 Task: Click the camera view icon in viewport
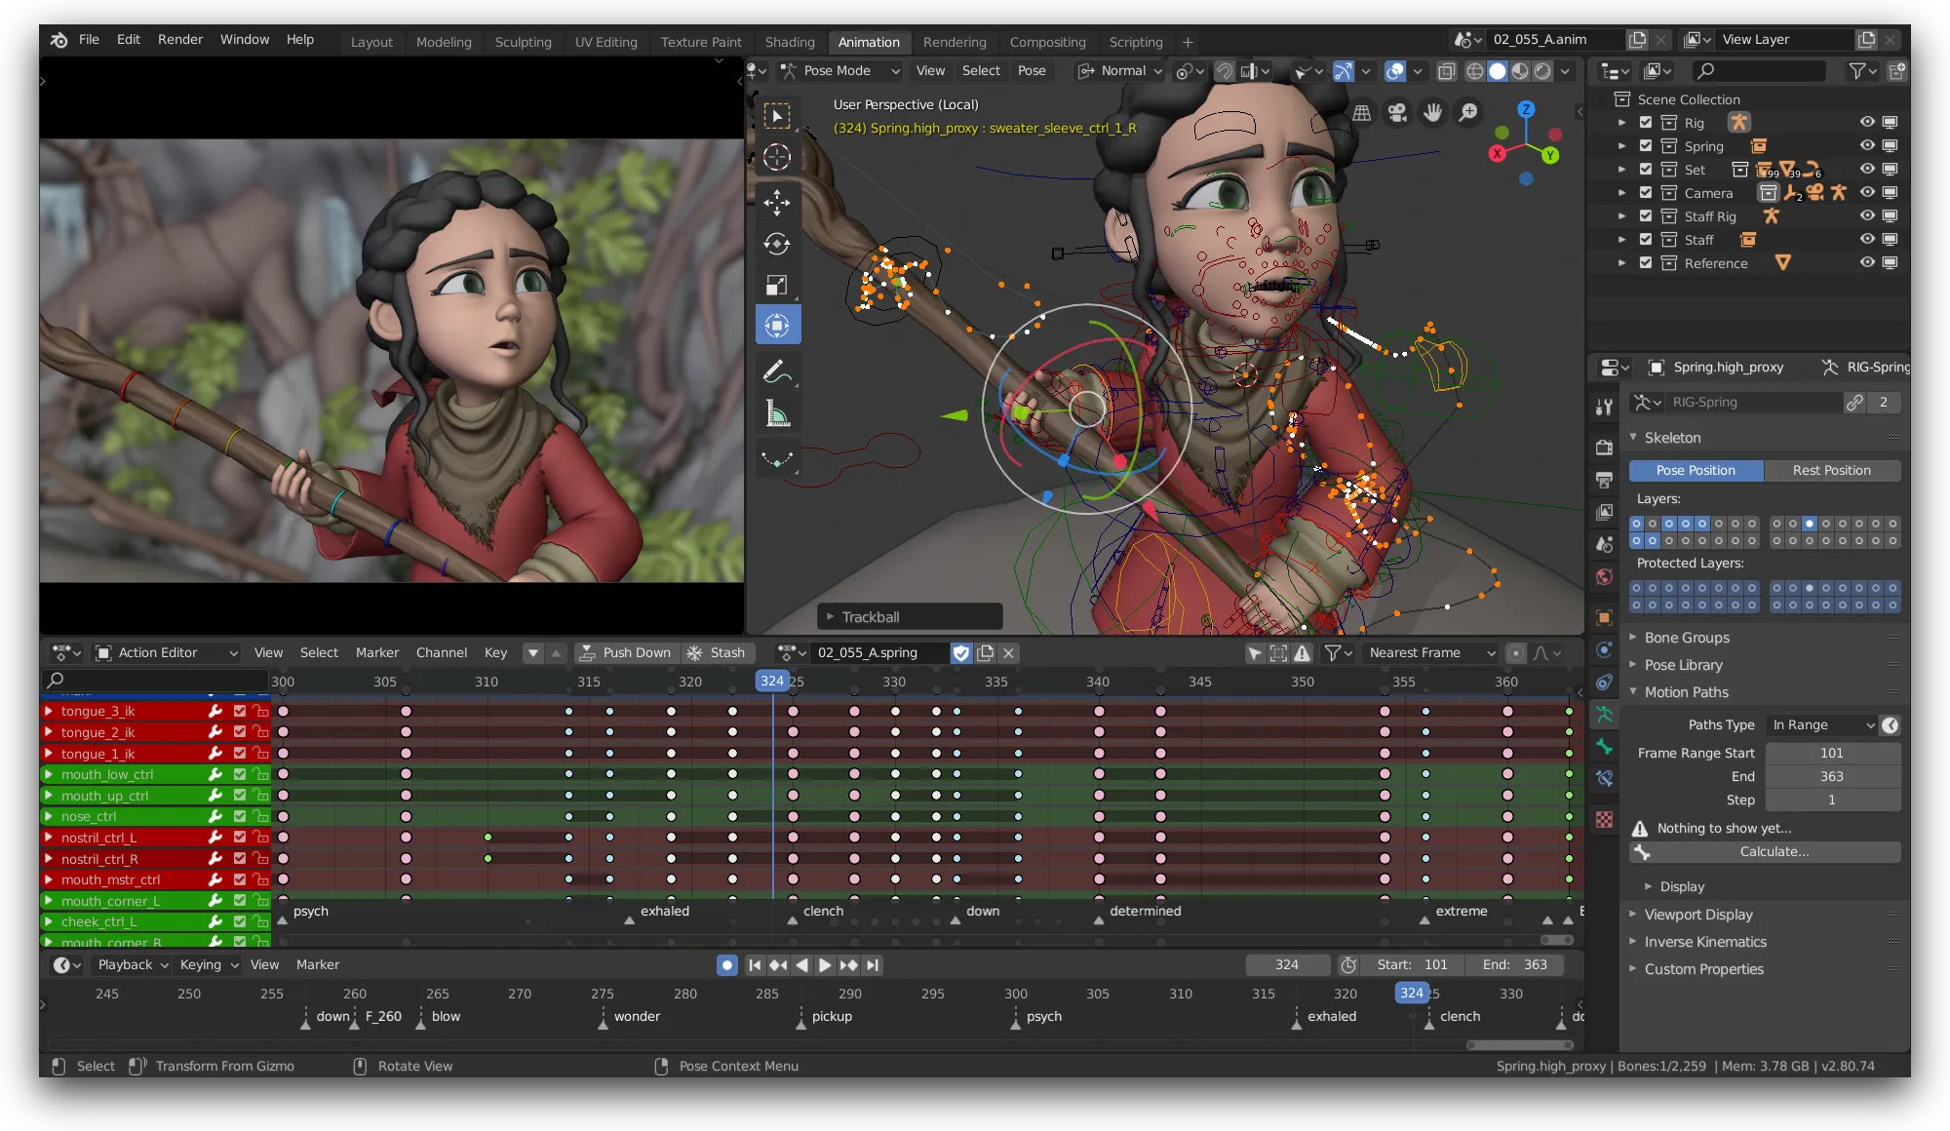(x=1397, y=113)
